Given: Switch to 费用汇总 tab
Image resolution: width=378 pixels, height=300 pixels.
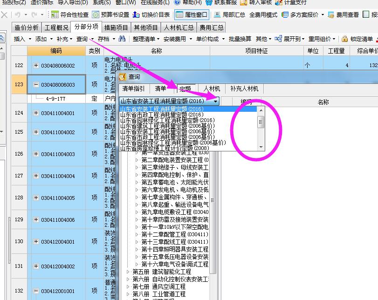Looking at the screenshot, I should (x=212, y=27).
